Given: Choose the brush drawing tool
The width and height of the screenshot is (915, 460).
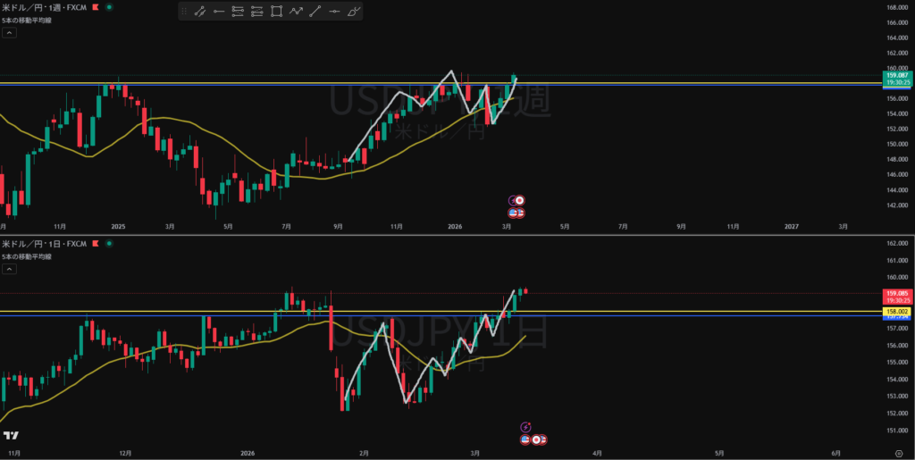Looking at the screenshot, I should (x=354, y=12).
